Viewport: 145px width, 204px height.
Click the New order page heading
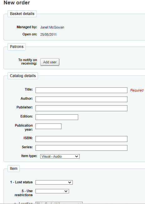(17, 3)
